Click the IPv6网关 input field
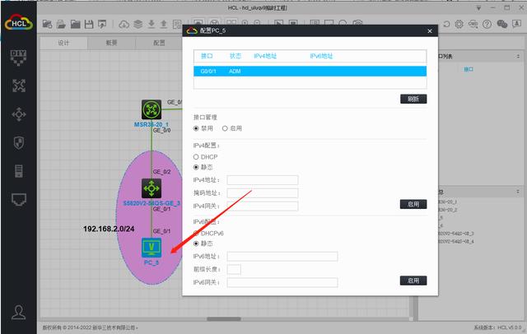The height and width of the screenshot is (334, 527). click(282, 283)
